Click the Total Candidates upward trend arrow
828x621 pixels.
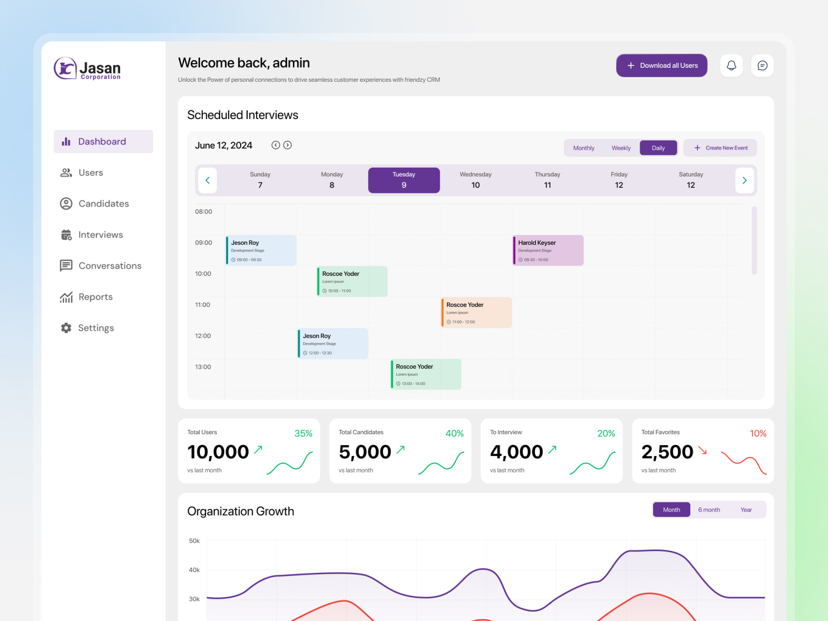pos(401,450)
